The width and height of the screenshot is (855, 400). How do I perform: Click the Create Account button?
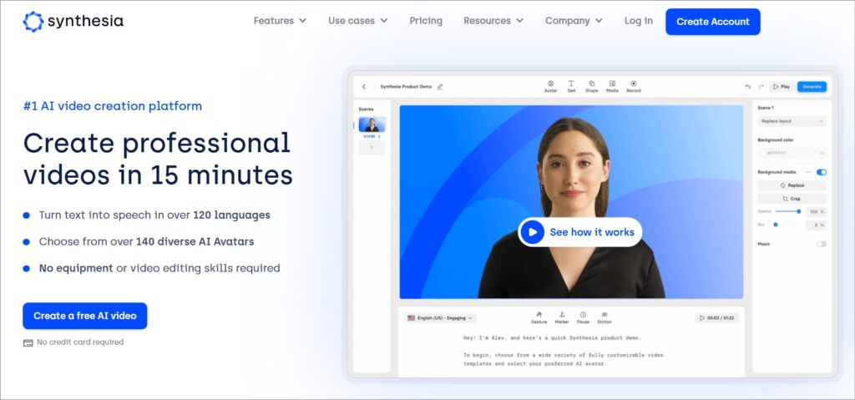tap(712, 22)
